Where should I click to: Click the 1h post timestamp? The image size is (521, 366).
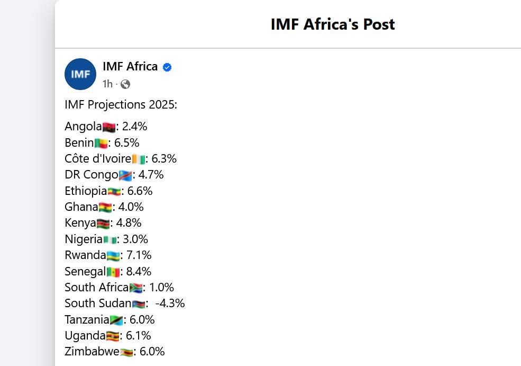pyautogui.click(x=107, y=84)
